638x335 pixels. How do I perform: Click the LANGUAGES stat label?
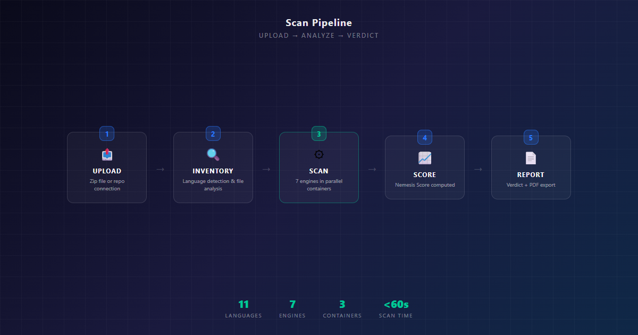click(x=244, y=316)
